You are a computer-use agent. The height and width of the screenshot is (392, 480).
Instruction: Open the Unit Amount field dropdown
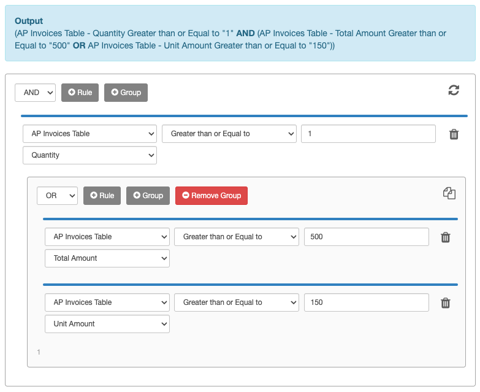pyautogui.click(x=107, y=324)
